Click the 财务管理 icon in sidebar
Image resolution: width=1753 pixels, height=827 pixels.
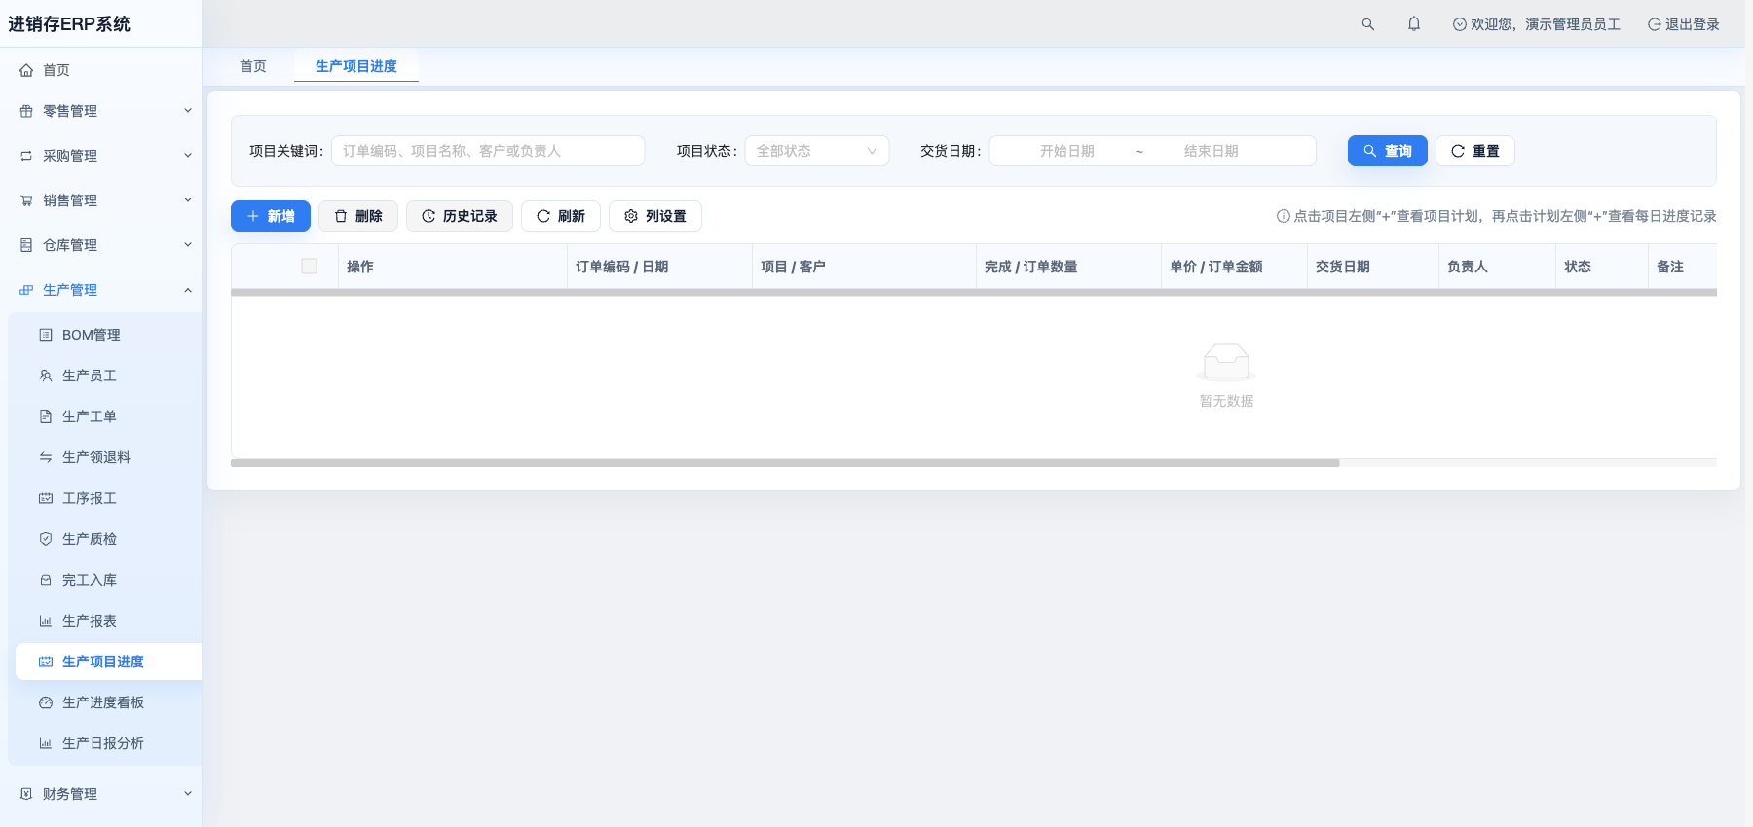point(26,794)
